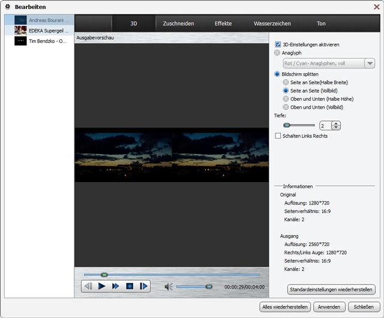Viewport: 384px width, 318px height.
Task: Click the 00:00:29/00:04:00 time display
Action: [x=244, y=287]
